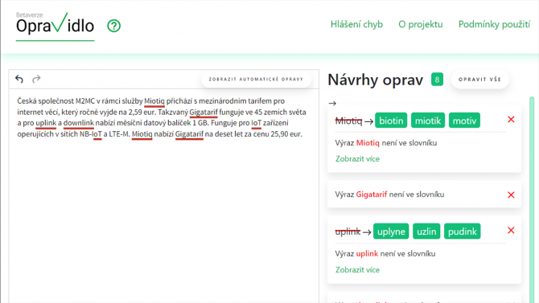The height and width of the screenshot is (303, 539).
Task: Click Gigatarif before 'na deset let'
Action: point(189,134)
